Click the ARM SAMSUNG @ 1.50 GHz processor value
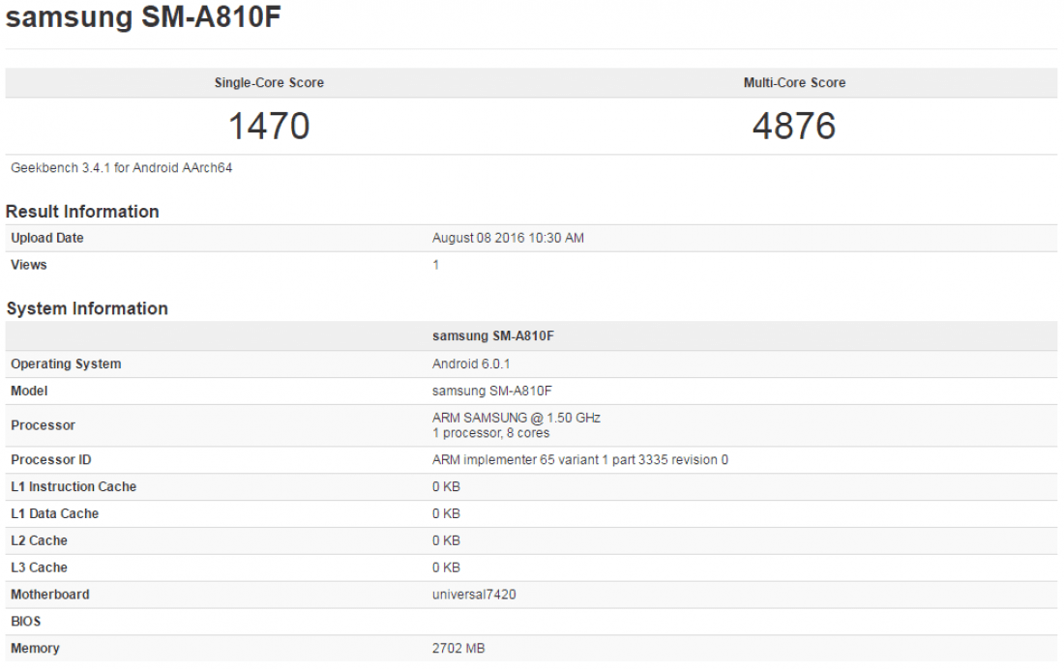The height and width of the screenshot is (669, 1064). [x=516, y=418]
